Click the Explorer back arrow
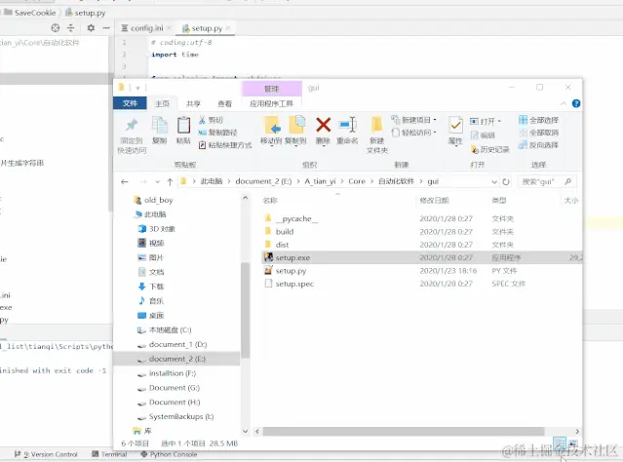Image resolution: width=623 pixels, height=462 pixels. 125,181
